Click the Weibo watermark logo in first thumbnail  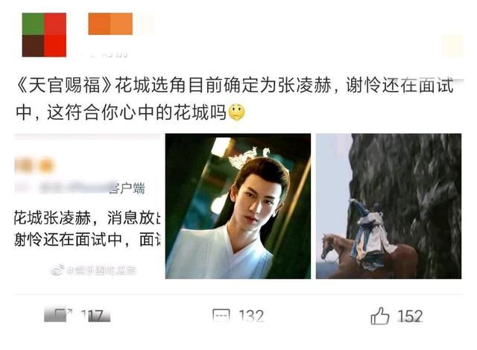click(57, 270)
